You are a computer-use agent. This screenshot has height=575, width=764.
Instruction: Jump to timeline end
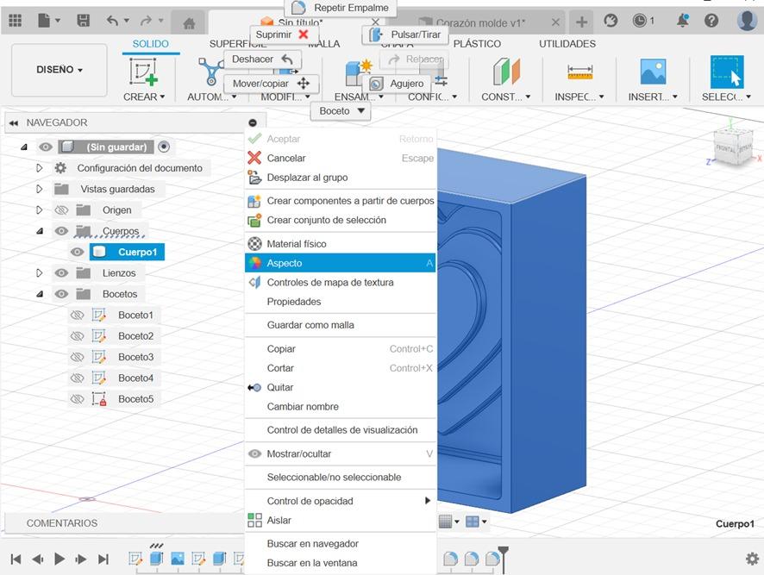pos(103,559)
